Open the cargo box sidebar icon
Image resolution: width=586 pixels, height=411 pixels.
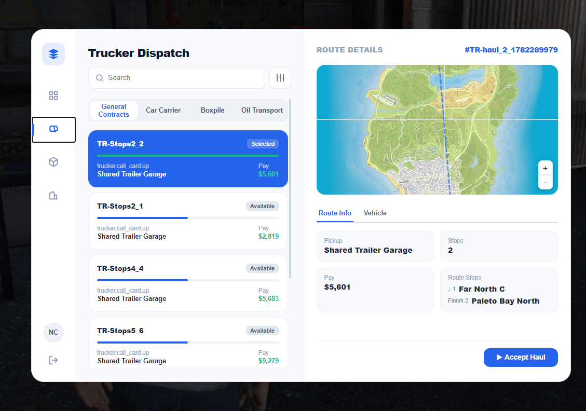[53, 162]
